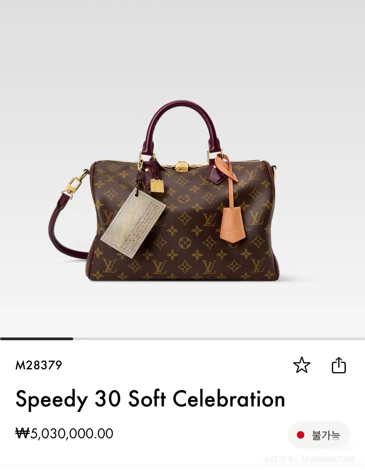This screenshot has height=472, width=365.
Task: Add product to wishlist with star icon
Action: pos(302,365)
